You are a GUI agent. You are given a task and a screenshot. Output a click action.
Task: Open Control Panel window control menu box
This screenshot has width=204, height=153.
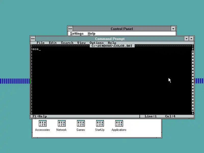point(70,29)
